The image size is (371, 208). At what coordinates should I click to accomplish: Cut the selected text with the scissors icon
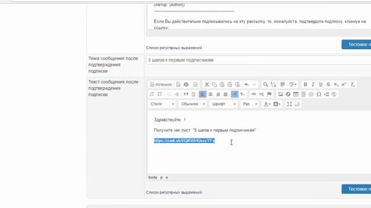tap(207, 84)
